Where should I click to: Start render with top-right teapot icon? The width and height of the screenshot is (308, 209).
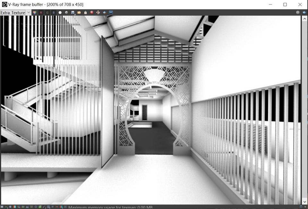click(x=304, y=13)
